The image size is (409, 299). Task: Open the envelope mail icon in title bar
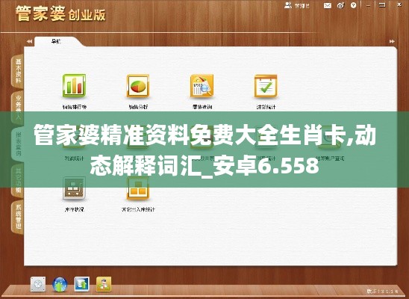click(x=328, y=5)
